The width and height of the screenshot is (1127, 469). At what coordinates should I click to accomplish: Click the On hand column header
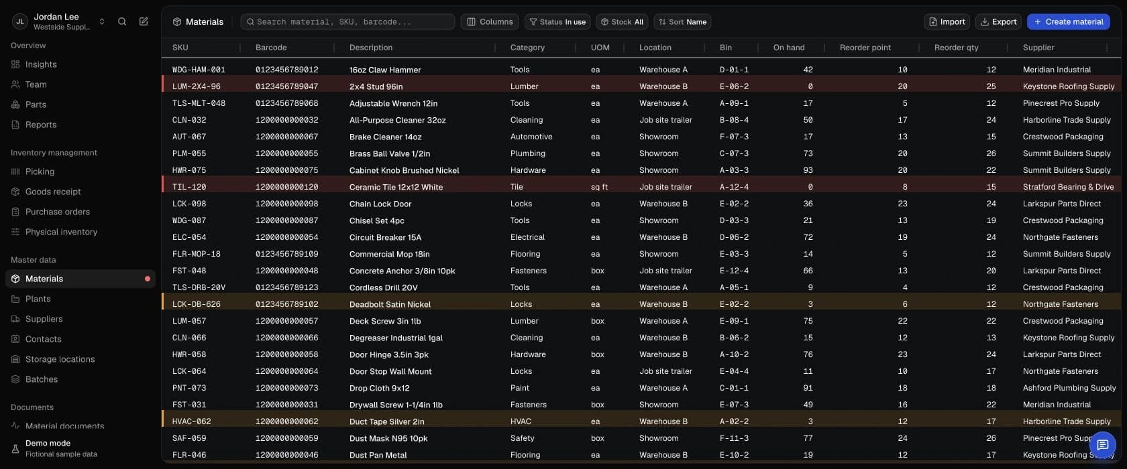(x=789, y=48)
